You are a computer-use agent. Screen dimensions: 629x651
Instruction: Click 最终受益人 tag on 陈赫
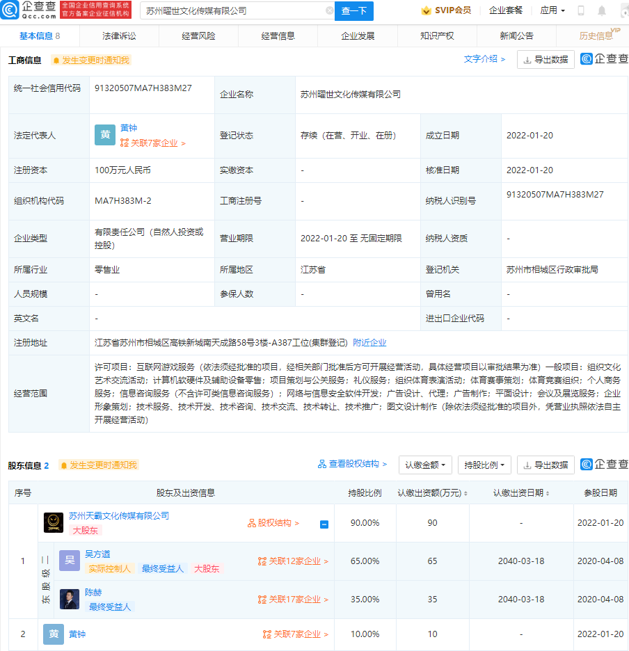coord(110,607)
